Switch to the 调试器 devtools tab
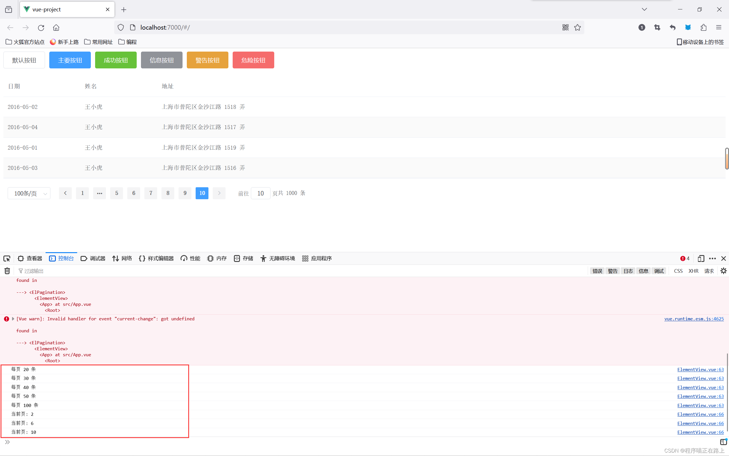The height and width of the screenshot is (456, 729). click(x=93, y=258)
